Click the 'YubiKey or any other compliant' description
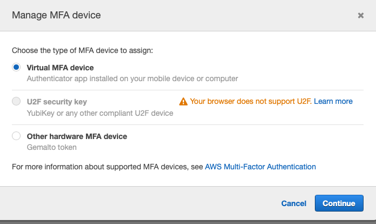 point(100,113)
